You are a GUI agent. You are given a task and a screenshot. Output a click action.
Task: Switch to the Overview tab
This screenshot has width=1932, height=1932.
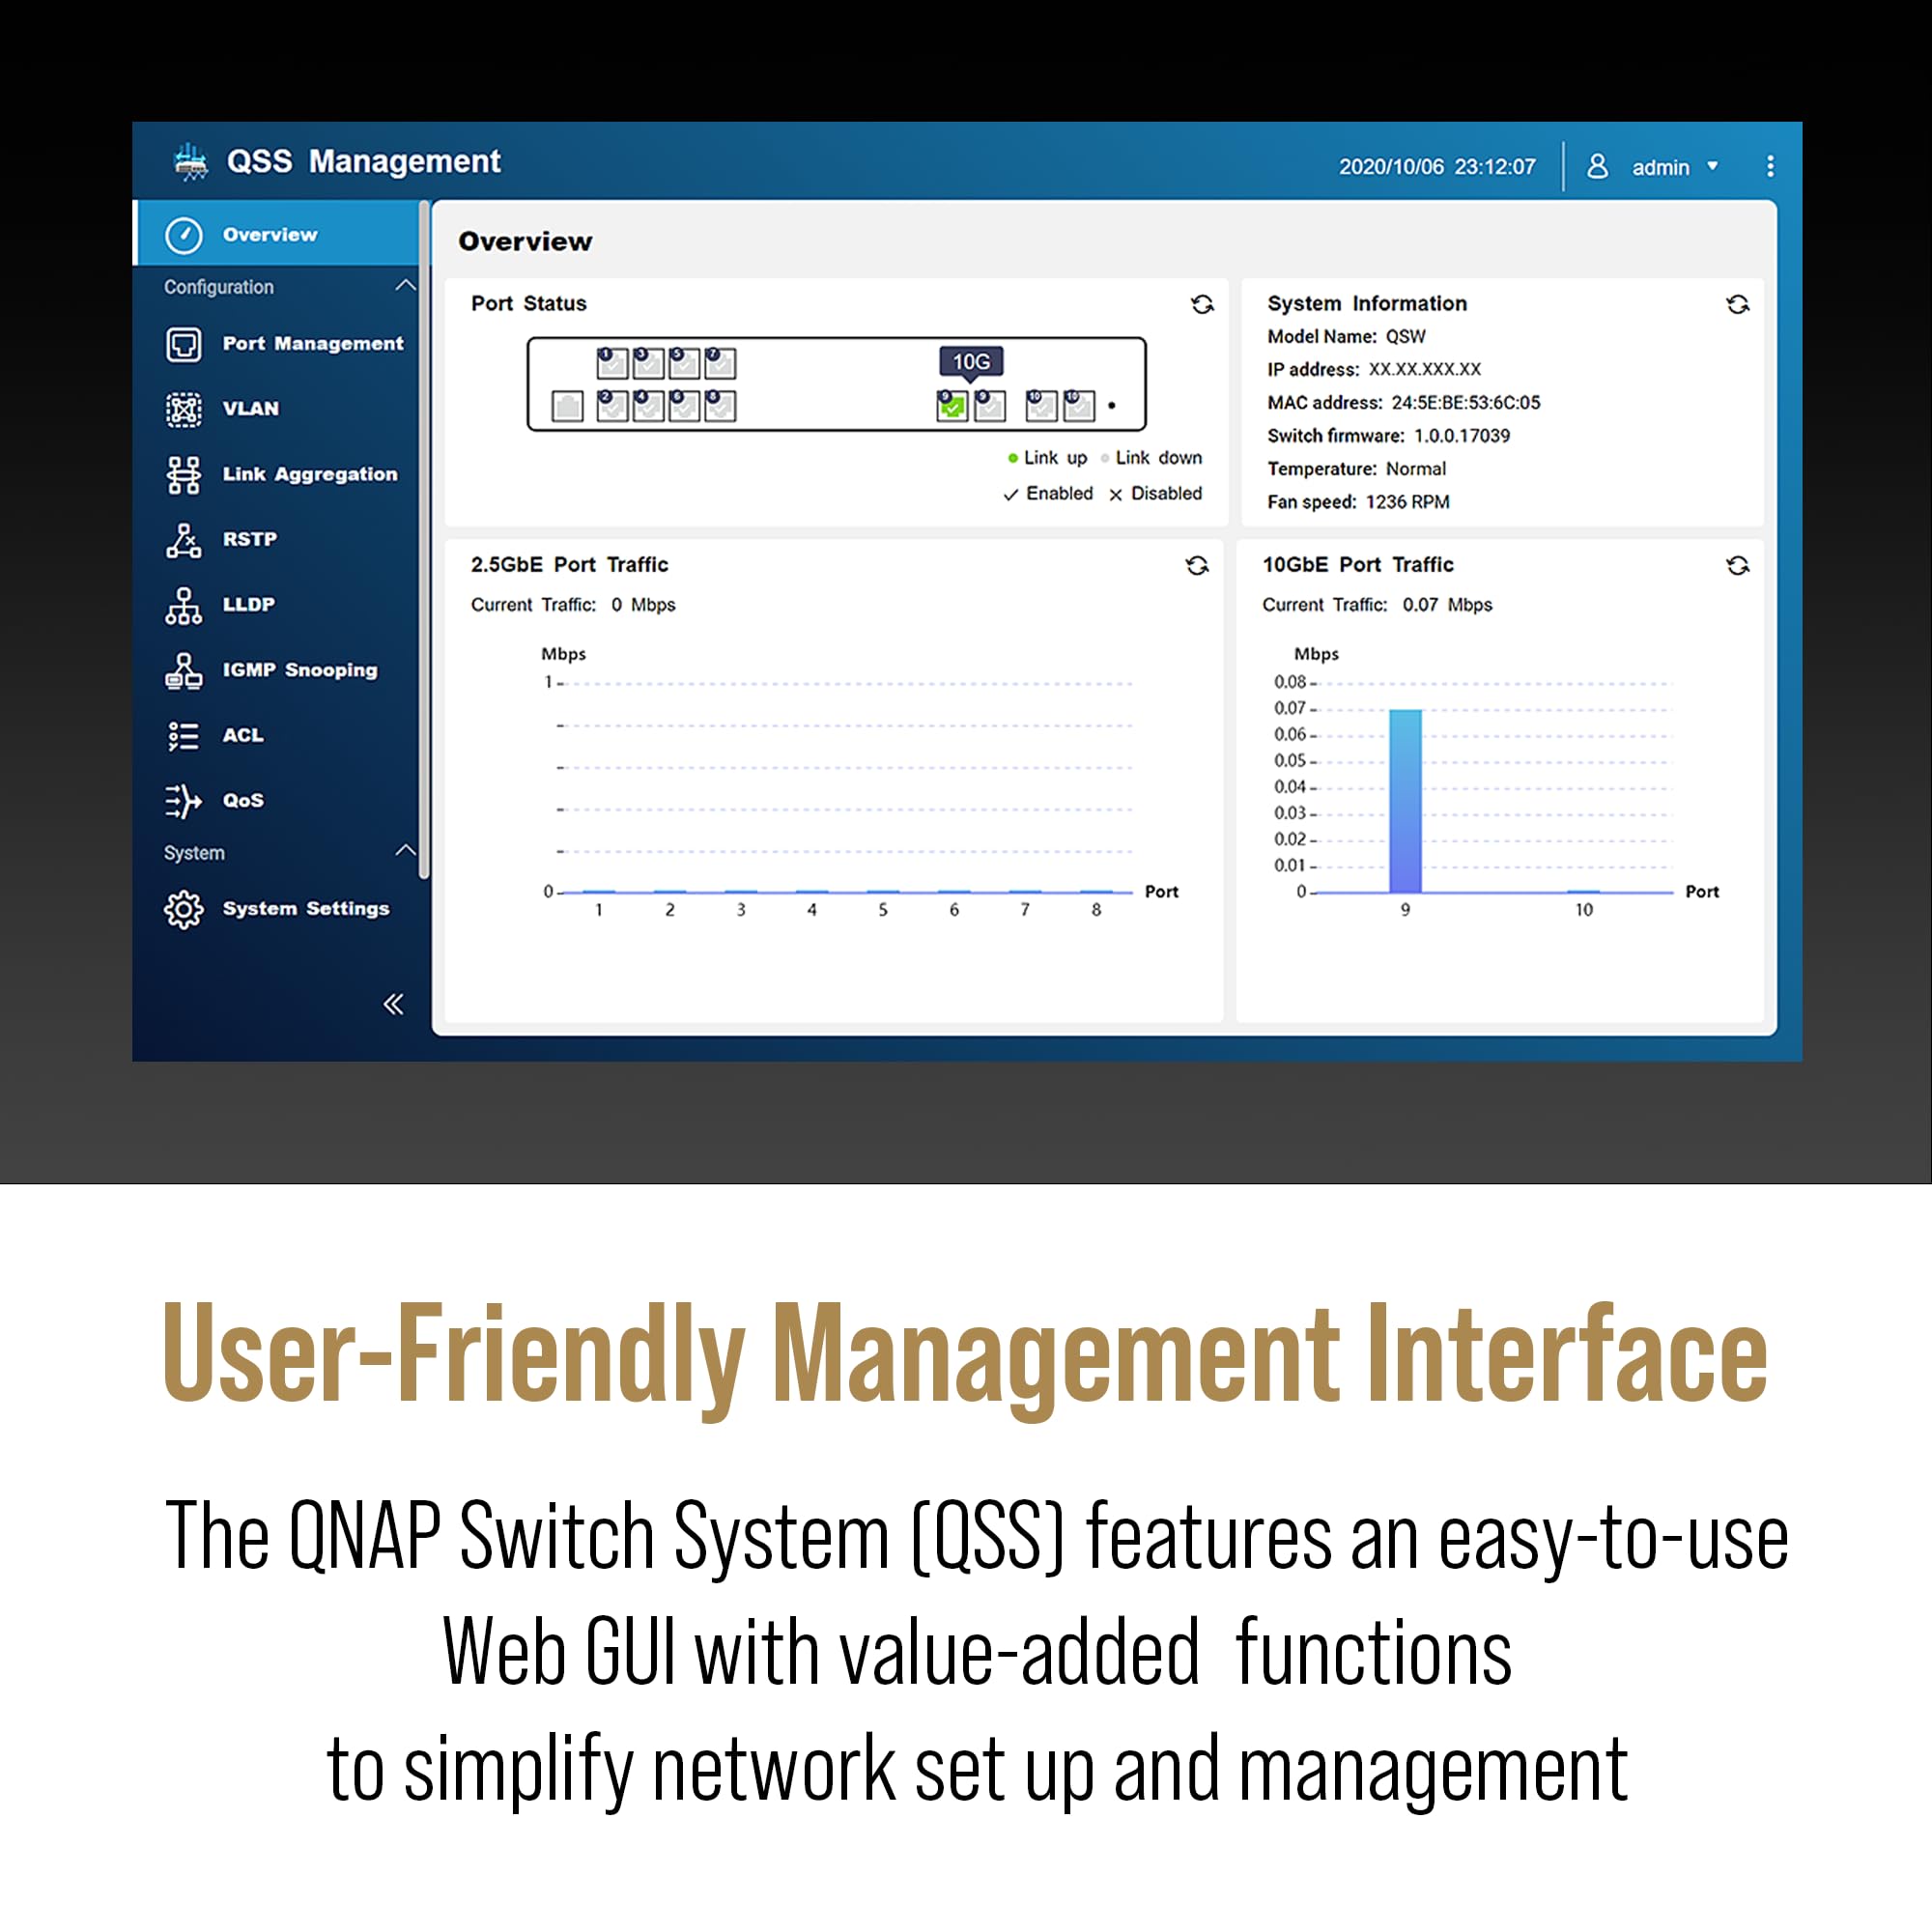click(267, 234)
